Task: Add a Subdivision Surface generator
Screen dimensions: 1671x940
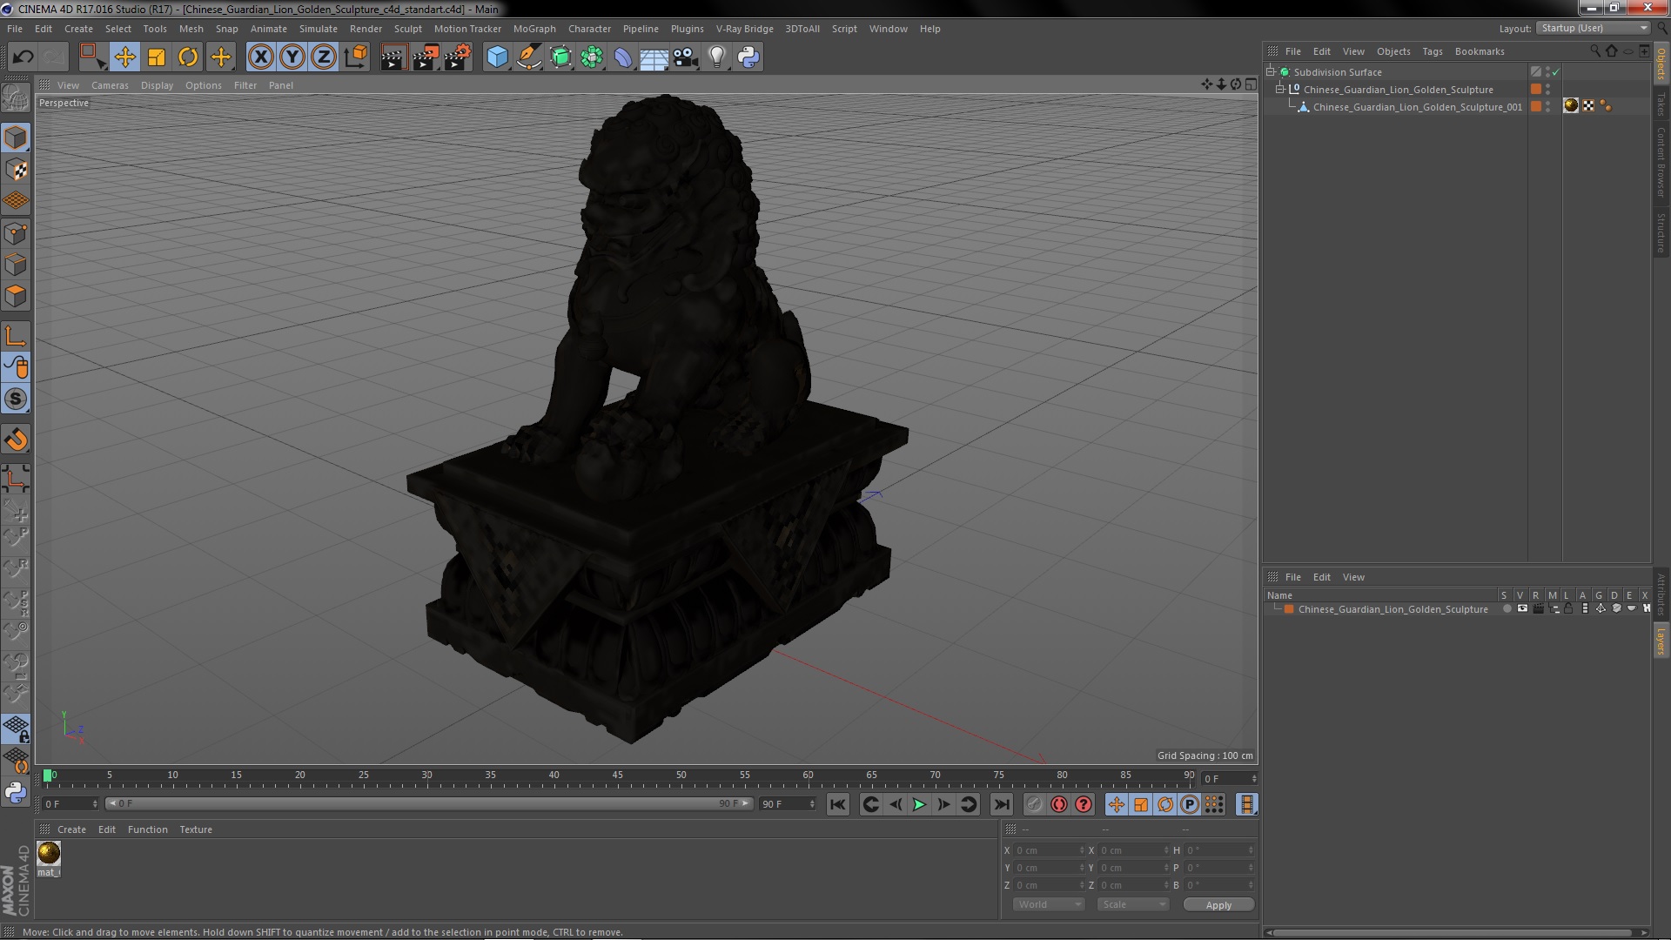Action: click(x=560, y=57)
